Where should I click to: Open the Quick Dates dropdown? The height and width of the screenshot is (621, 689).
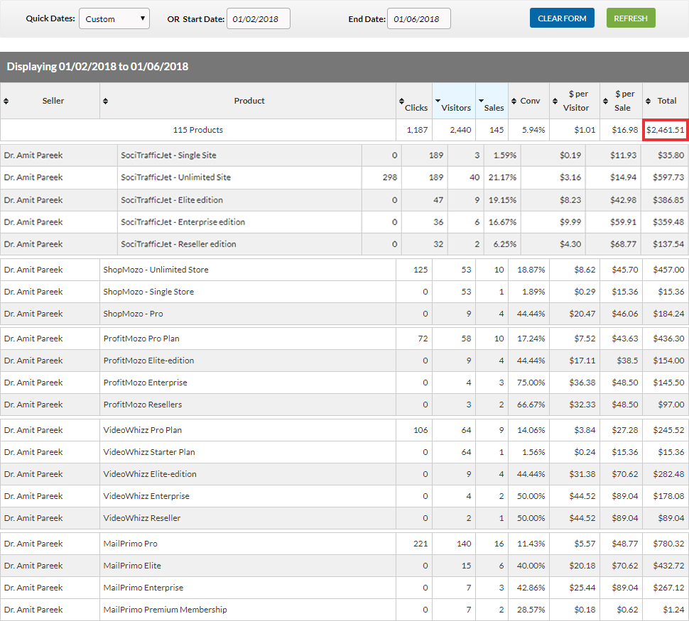[x=114, y=19]
